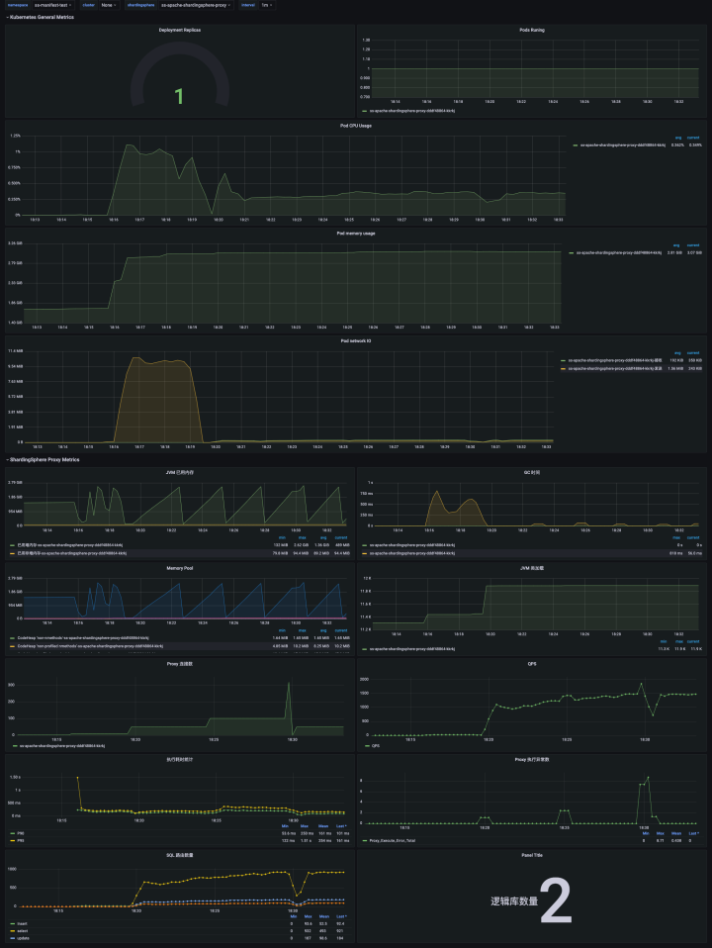712x948 pixels.
Task: Toggle the 已用非堆内存 legend series
Action: (71, 553)
